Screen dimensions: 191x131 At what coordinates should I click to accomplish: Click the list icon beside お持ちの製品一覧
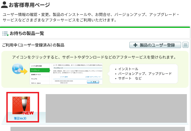(x=5, y=34)
